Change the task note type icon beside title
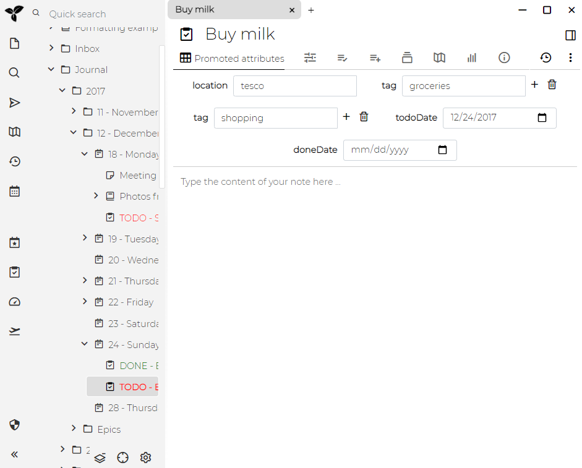This screenshot has width=582, height=468. coord(186,35)
